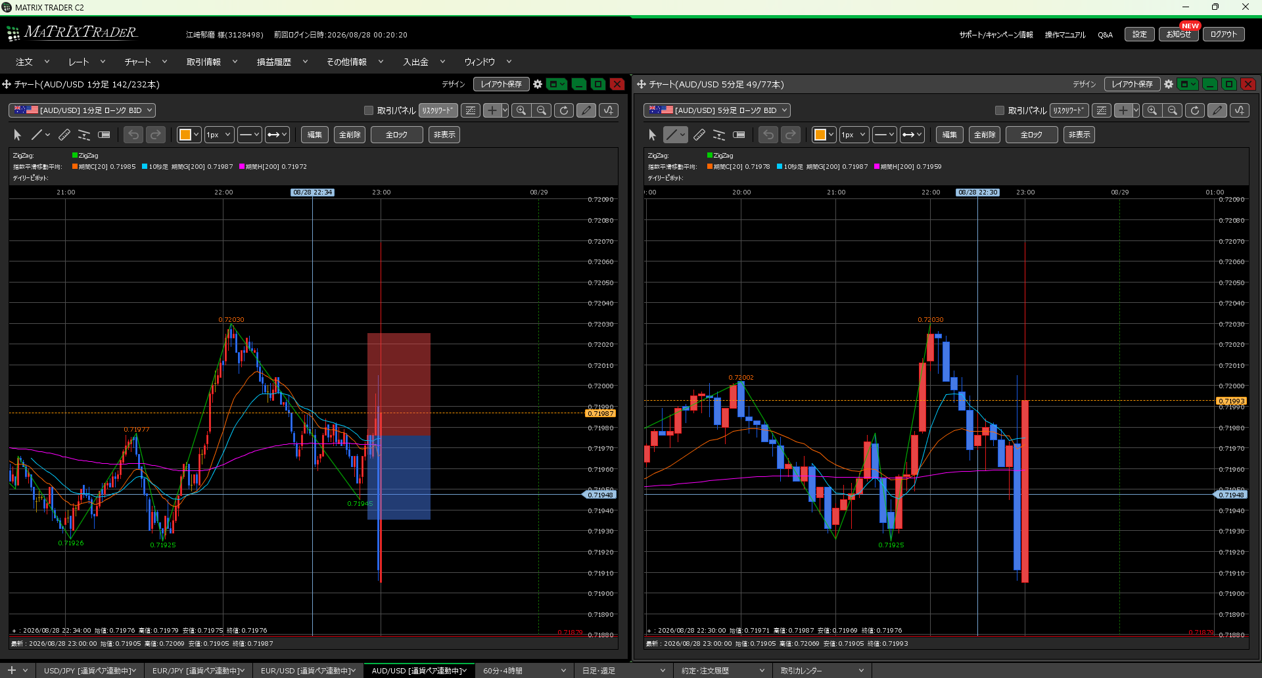This screenshot has width=1262, height=678.
Task: Select the rectangle label tool in 1分足 chart
Action: (104, 135)
